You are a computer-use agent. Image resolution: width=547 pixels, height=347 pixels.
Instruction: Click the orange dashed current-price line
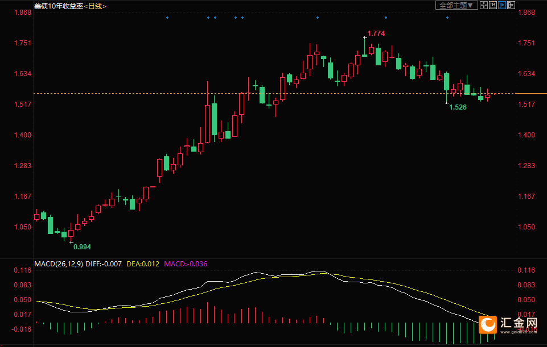pyautogui.click(x=274, y=93)
